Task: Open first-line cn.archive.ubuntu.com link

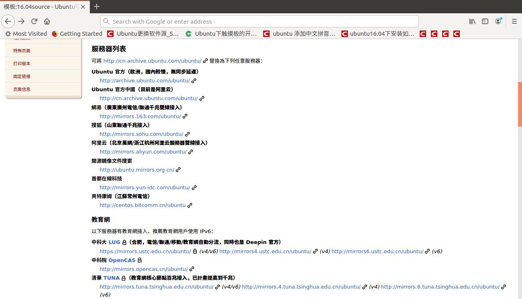Action: pos(152,61)
